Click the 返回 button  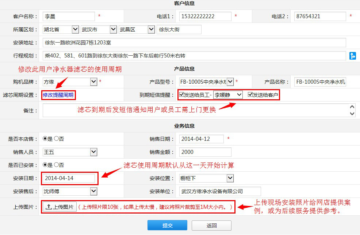click(x=211, y=226)
